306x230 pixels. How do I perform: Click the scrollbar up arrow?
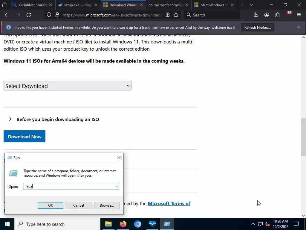click(x=304, y=37)
